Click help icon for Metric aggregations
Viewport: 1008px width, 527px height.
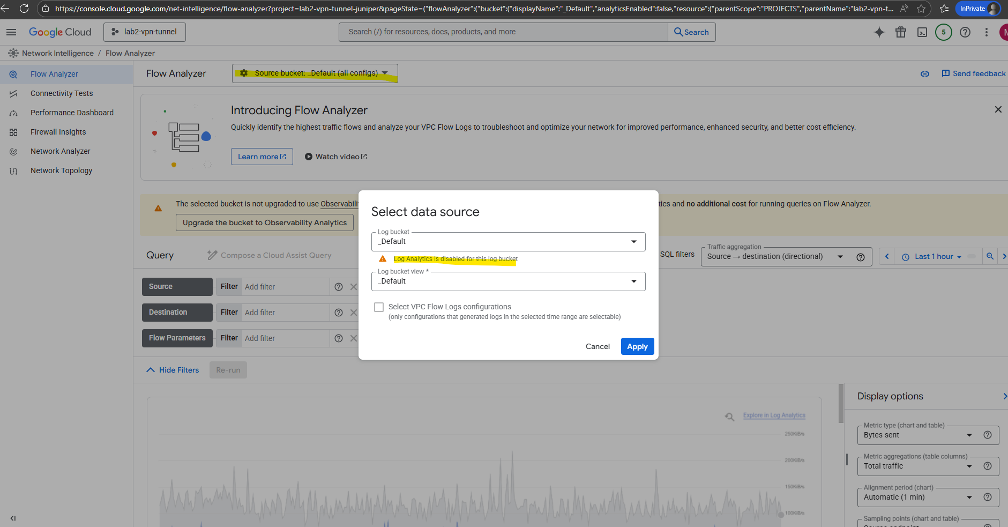coord(988,466)
